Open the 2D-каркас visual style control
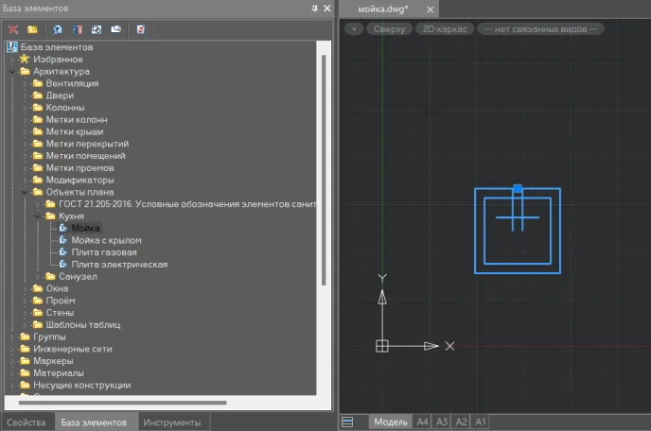Screen dimensions: 651x431 click(x=444, y=28)
